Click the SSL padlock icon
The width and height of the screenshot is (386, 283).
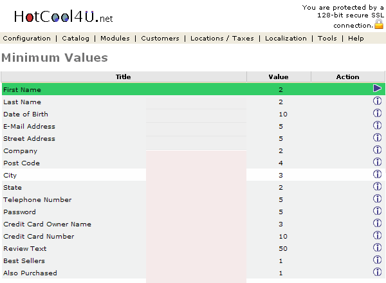pyautogui.click(x=379, y=24)
